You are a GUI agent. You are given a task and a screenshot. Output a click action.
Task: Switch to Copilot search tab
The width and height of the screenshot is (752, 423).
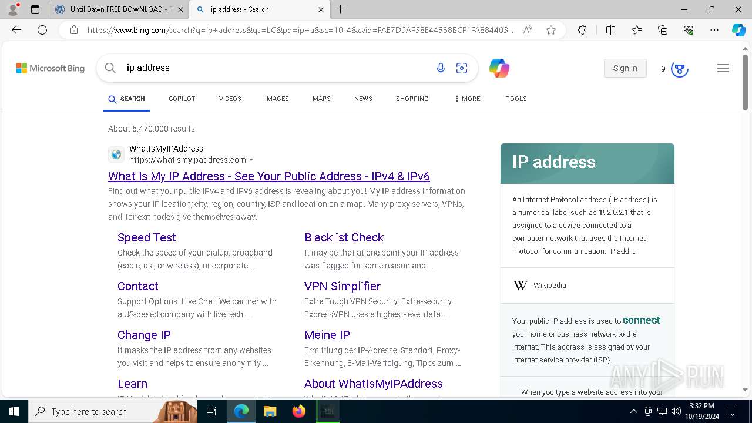[182, 99]
